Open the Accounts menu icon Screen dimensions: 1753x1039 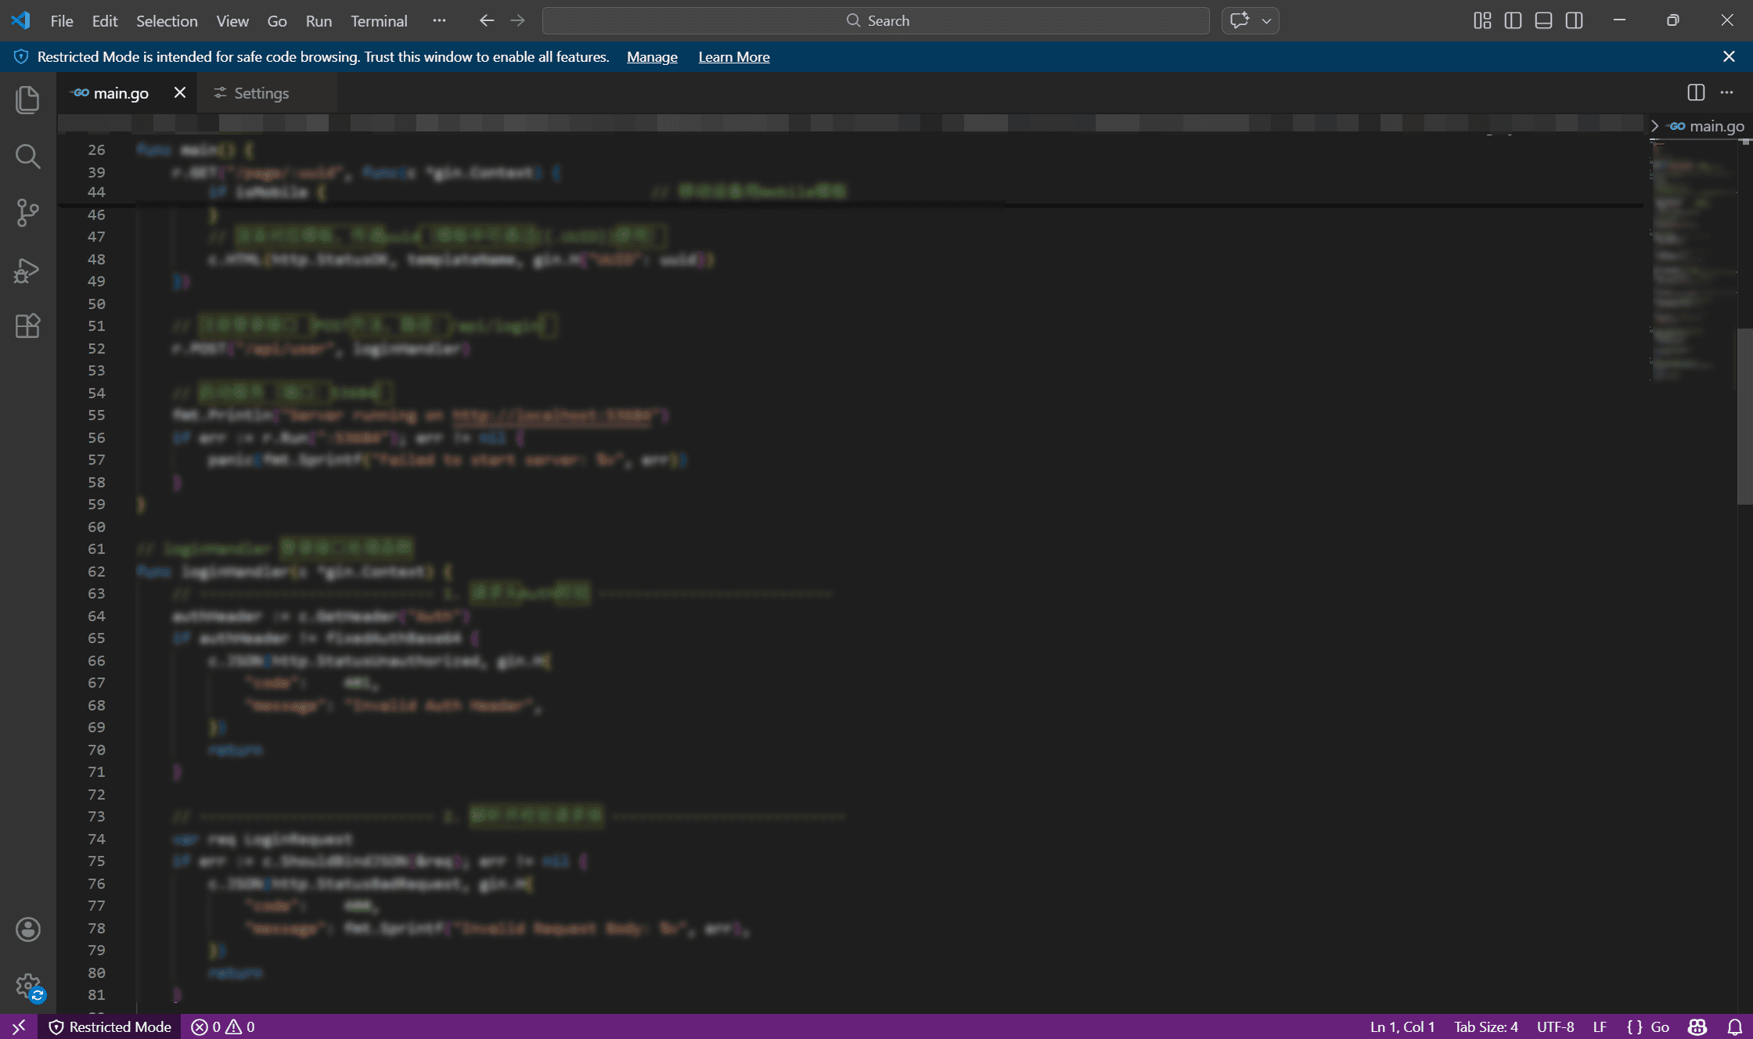pos(27,929)
